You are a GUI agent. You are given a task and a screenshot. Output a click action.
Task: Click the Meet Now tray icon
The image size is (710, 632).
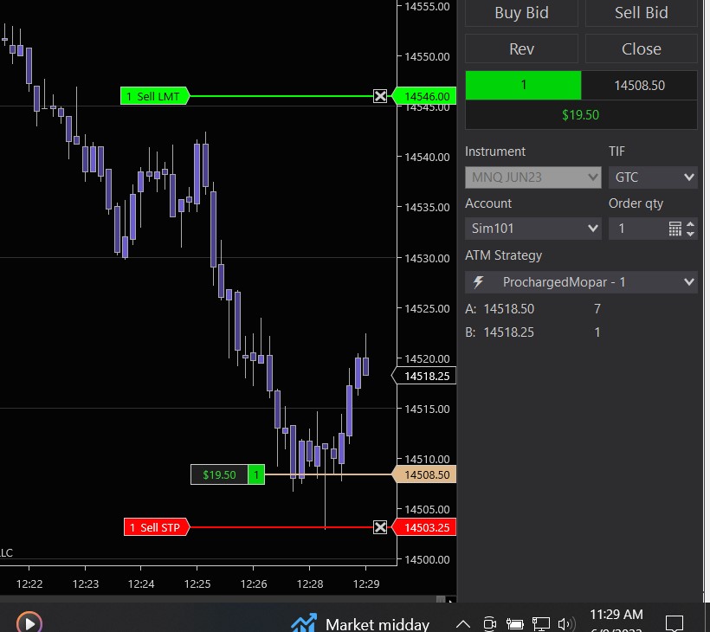pyautogui.click(x=489, y=624)
